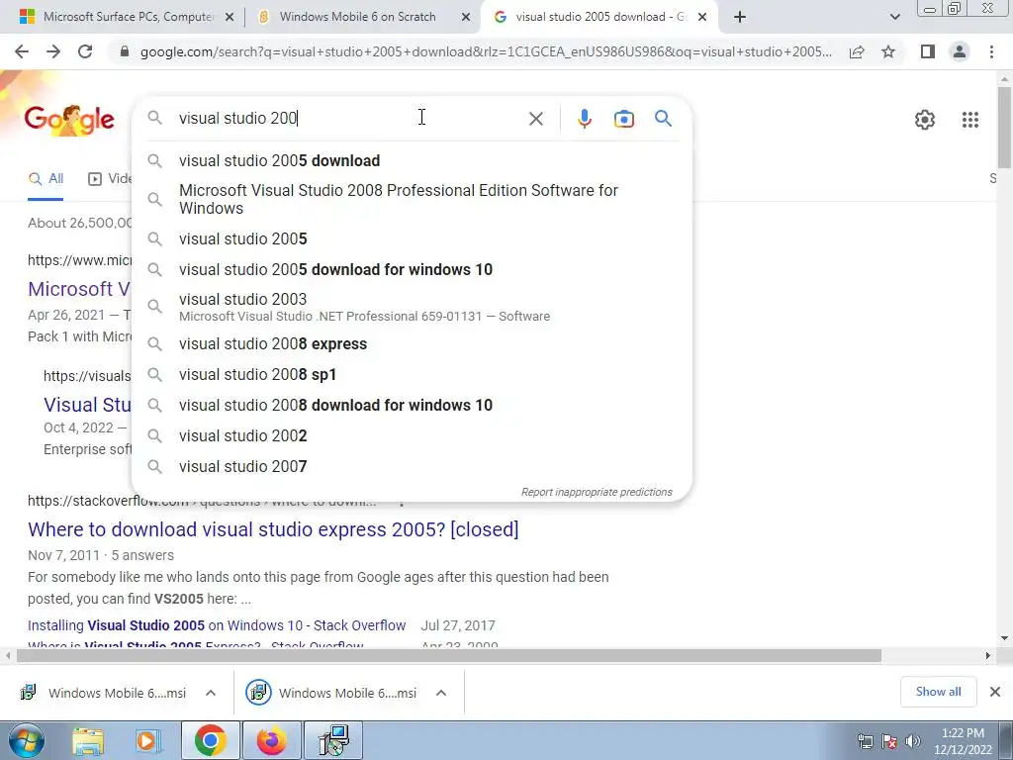Open the tab search dropdown arrow
This screenshot has width=1013, height=760.
894,17
